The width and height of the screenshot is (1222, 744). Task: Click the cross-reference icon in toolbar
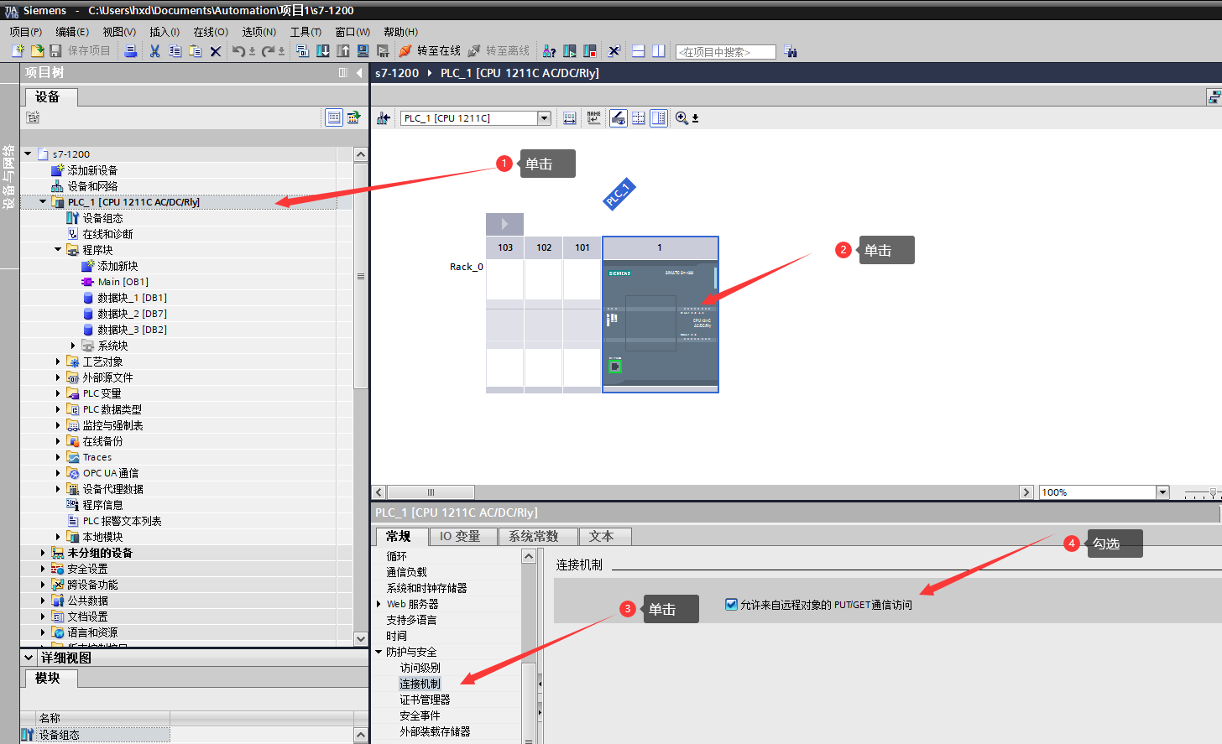click(x=614, y=51)
